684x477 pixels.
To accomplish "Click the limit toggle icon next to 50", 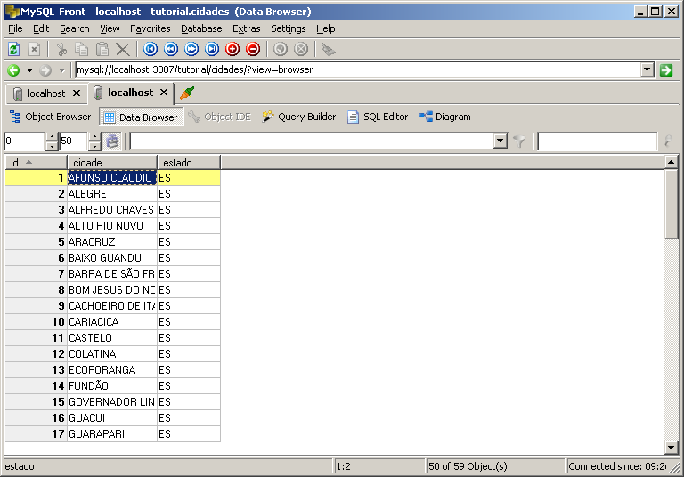I will (112, 141).
